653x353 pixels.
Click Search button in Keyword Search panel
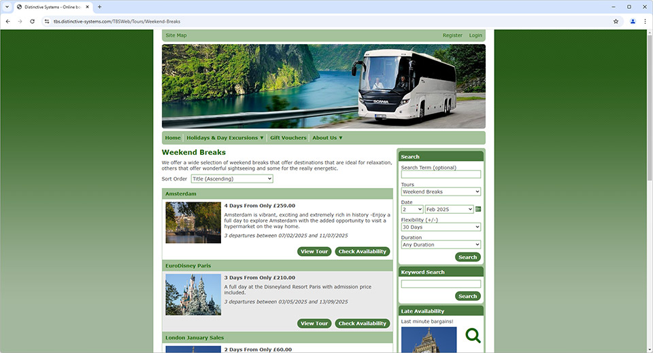tap(468, 296)
